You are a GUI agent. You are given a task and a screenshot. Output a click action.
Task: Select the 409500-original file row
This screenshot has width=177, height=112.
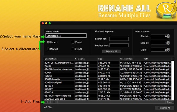click(x=108, y=83)
